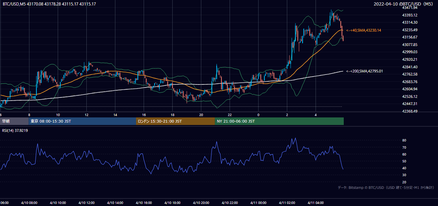Click the '2022-04-10 のBTC/USD (M5)' chart title

pos(403,4)
